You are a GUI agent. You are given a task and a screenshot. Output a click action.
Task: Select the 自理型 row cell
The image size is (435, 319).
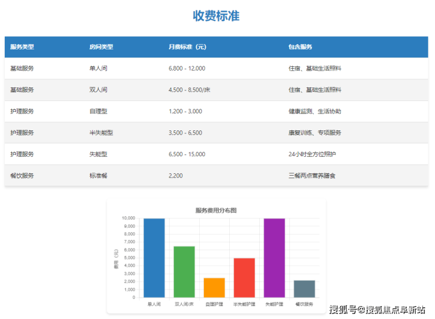pos(98,111)
